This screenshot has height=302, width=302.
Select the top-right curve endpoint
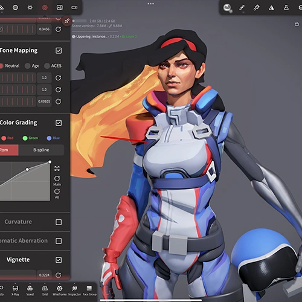point(50,162)
